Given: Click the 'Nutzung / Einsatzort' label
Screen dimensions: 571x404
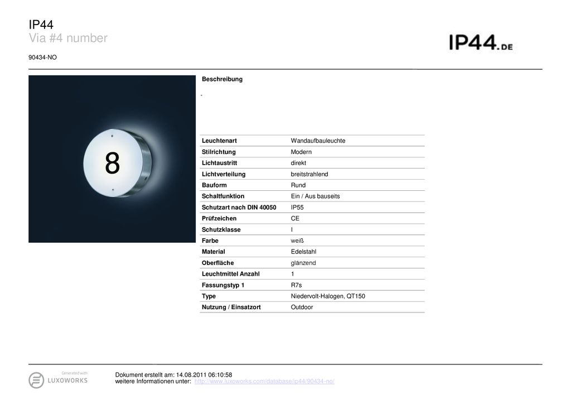Looking at the screenshot, I should pyautogui.click(x=231, y=307).
